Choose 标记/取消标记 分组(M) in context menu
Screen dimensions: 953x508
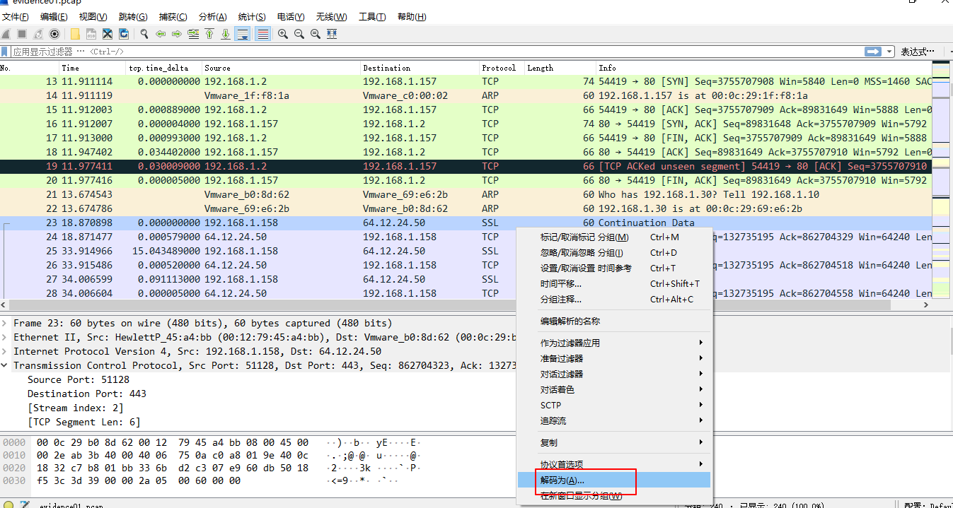click(x=613, y=237)
